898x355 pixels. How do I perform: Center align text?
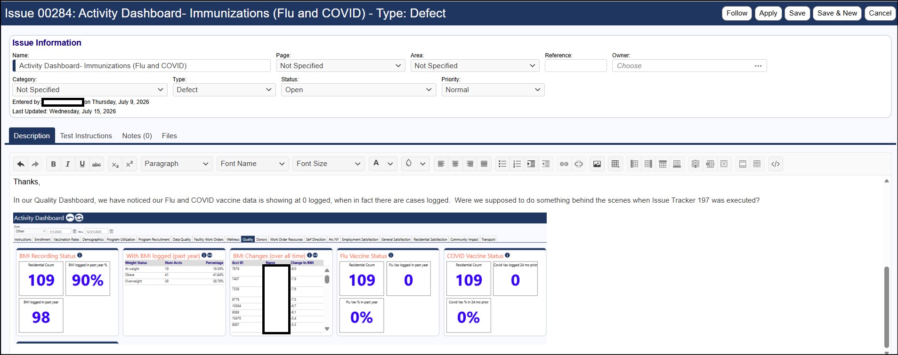point(455,164)
